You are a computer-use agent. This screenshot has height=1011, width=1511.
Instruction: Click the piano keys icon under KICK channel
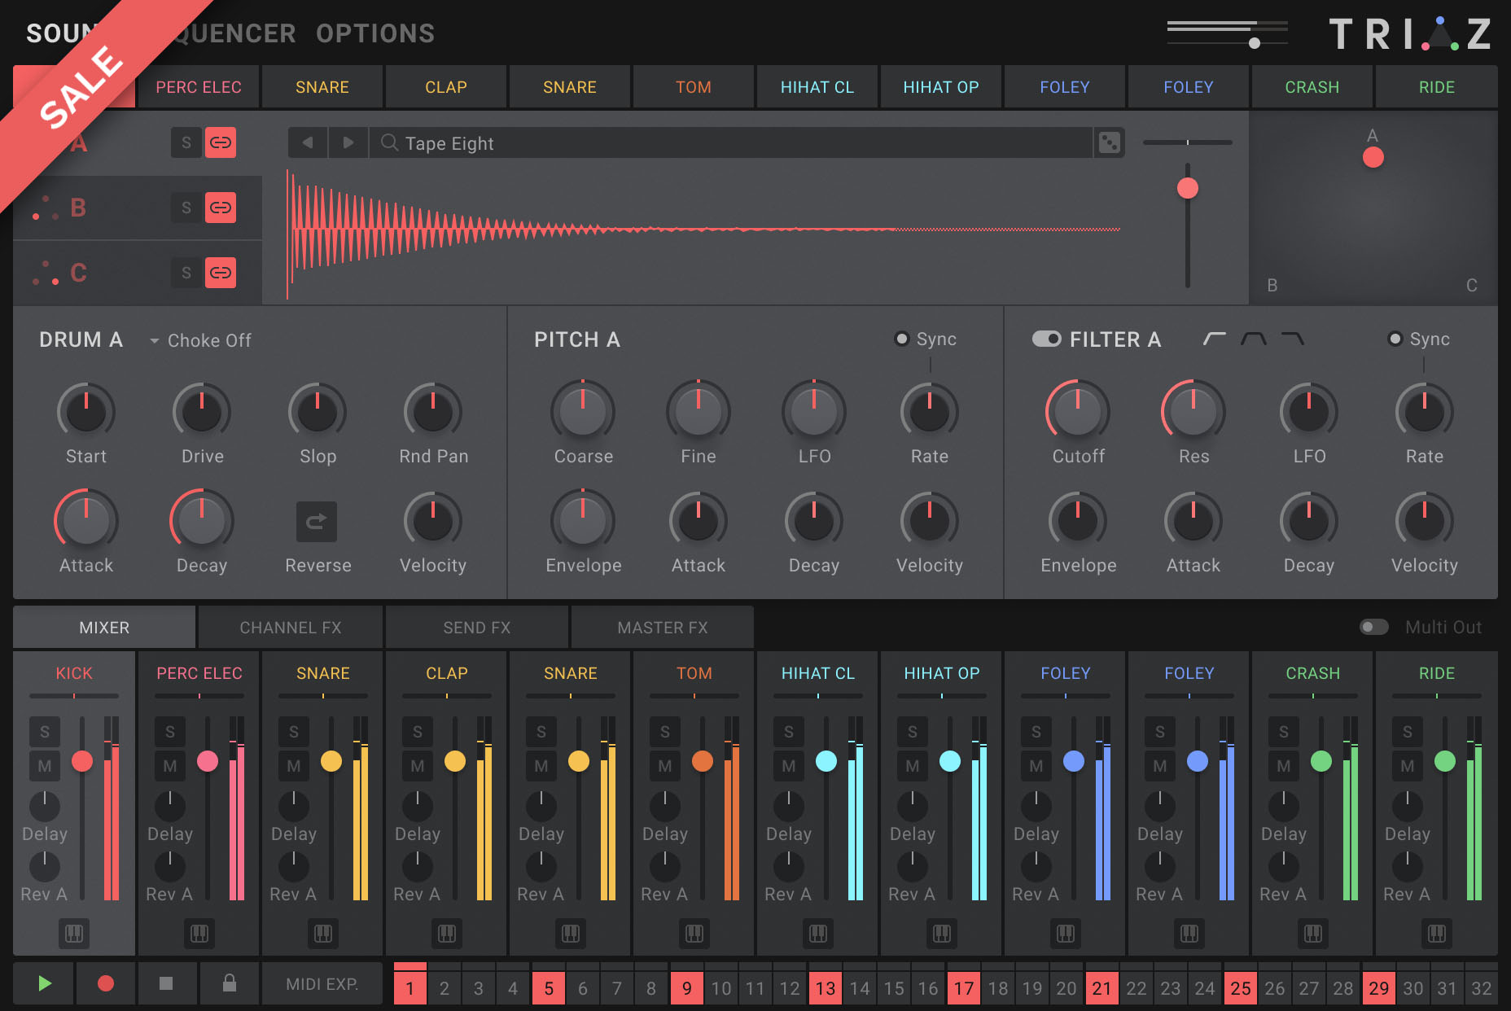[x=74, y=933]
